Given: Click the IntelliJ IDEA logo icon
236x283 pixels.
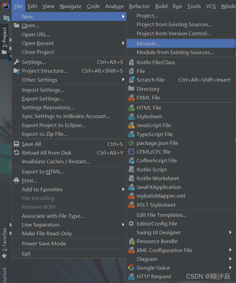Looking at the screenshot, I should tap(5, 6).
